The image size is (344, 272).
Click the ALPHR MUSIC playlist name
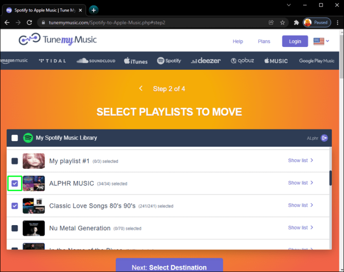[x=71, y=184]
